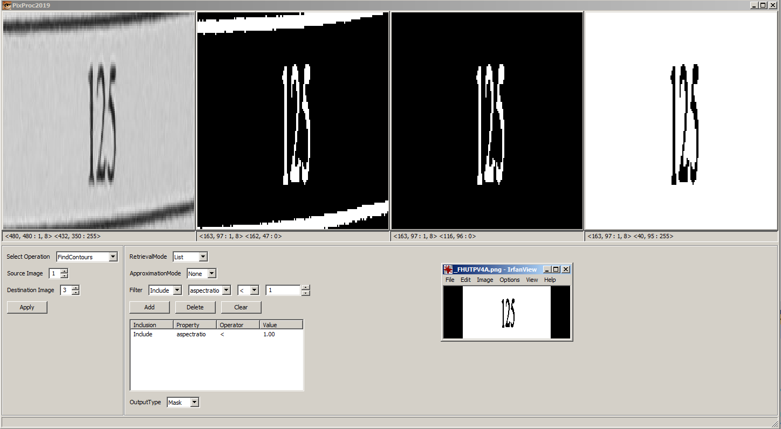Open the Help menu in IrfanView
Image resolution: width=781 pixels, height=429 pixels.
click(x=550, y=280)
